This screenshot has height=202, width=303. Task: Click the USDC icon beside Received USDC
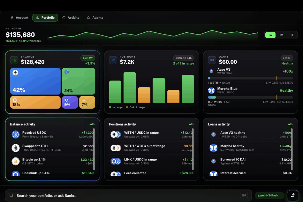click(15, 134)
